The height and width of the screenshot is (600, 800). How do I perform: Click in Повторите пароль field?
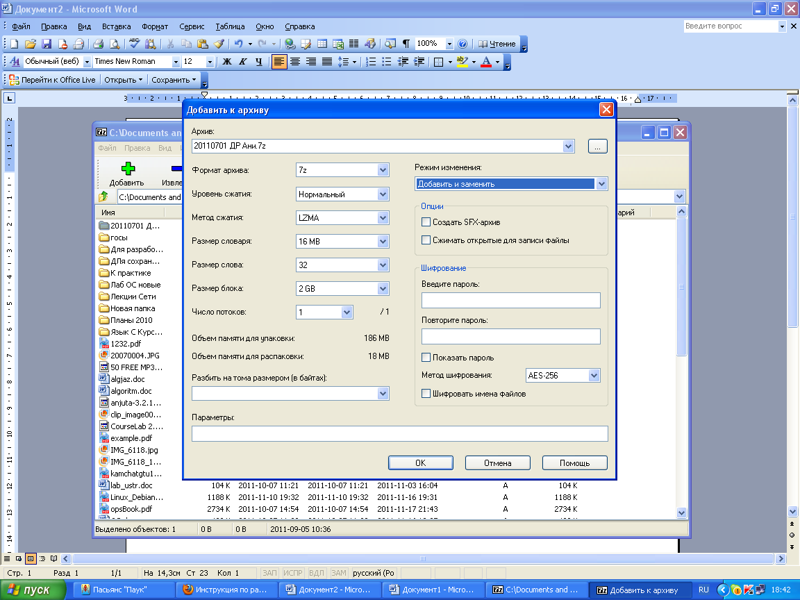tap(510, 337)
